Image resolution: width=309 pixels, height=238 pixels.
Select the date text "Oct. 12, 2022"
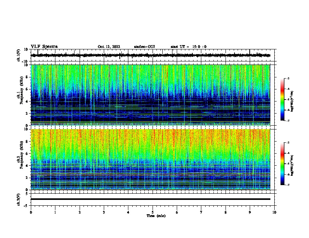tap(109, 47)
